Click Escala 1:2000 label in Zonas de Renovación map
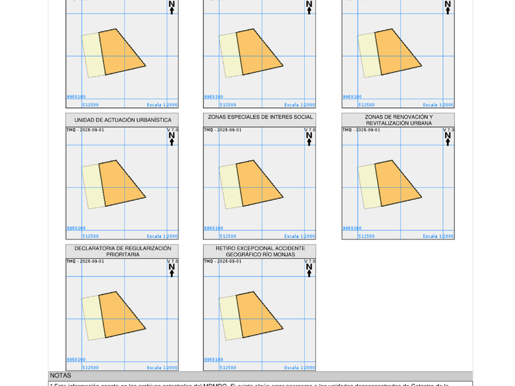 (x=438, y=236)
